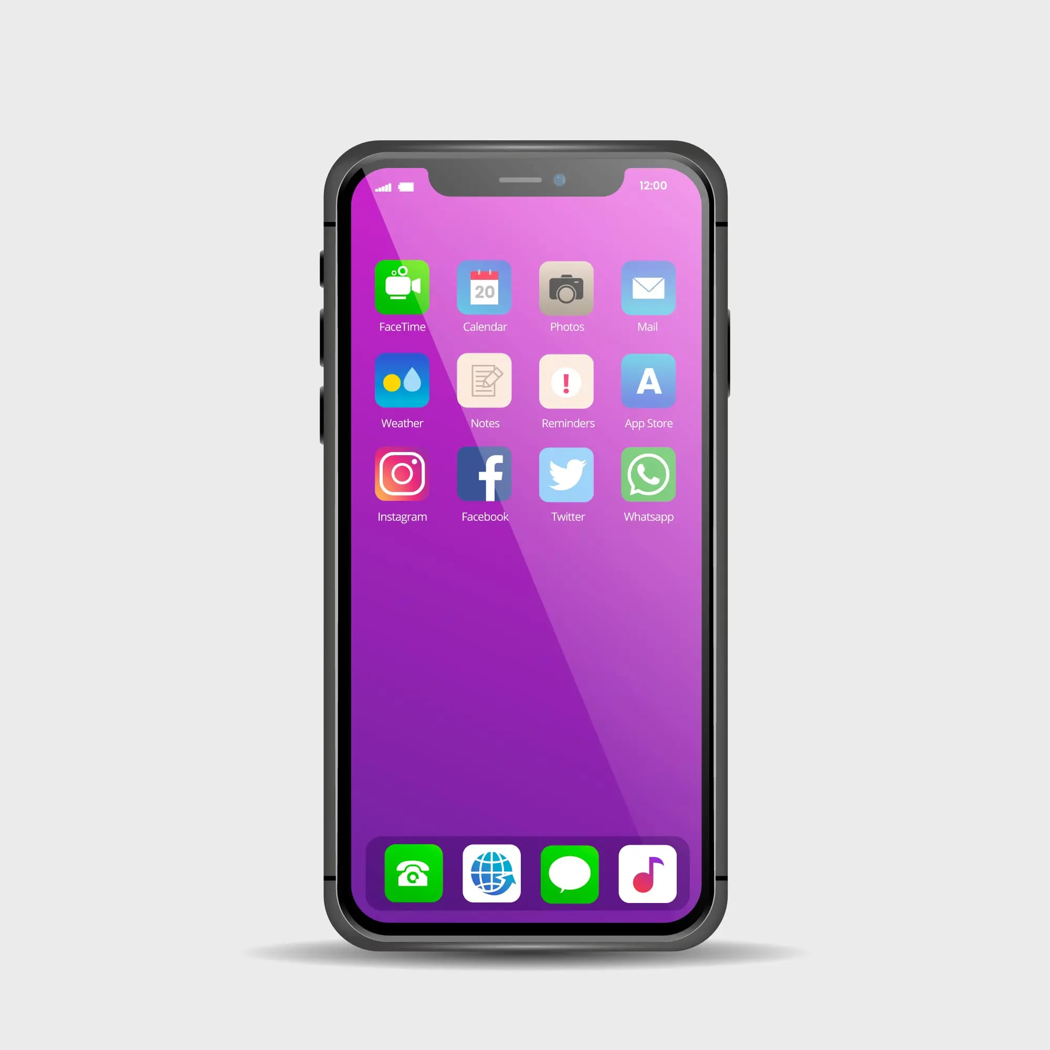The image size is (1050, 1050).
Task: View purple wallpaper background area
Action: pyautogui.click(x=524, y=673)
